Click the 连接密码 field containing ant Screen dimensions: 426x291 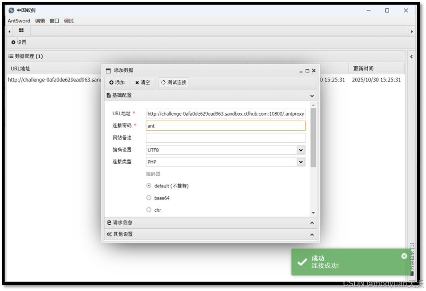click(225, 126)
